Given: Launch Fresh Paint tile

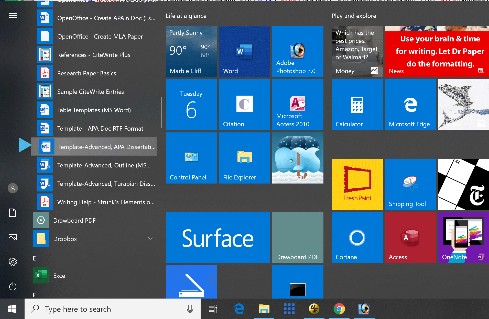Looking at the screenshot, I should coord(357,185).
